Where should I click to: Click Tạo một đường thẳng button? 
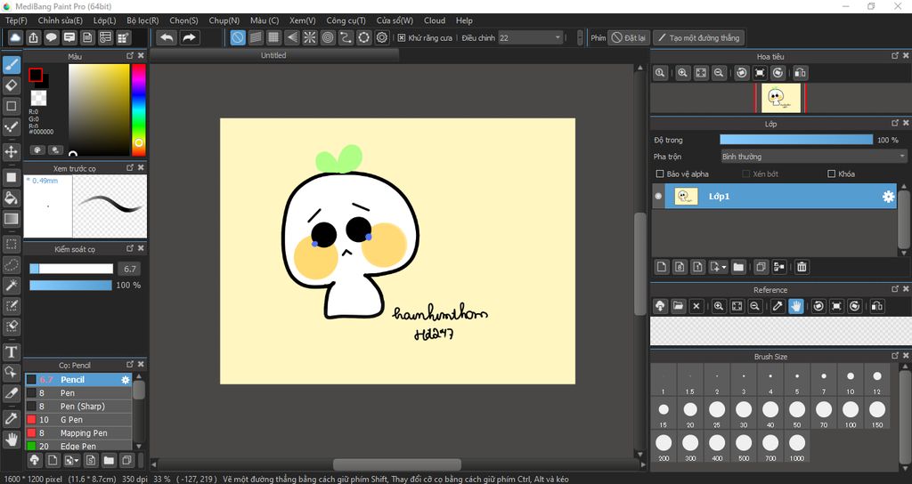point(698,37)
